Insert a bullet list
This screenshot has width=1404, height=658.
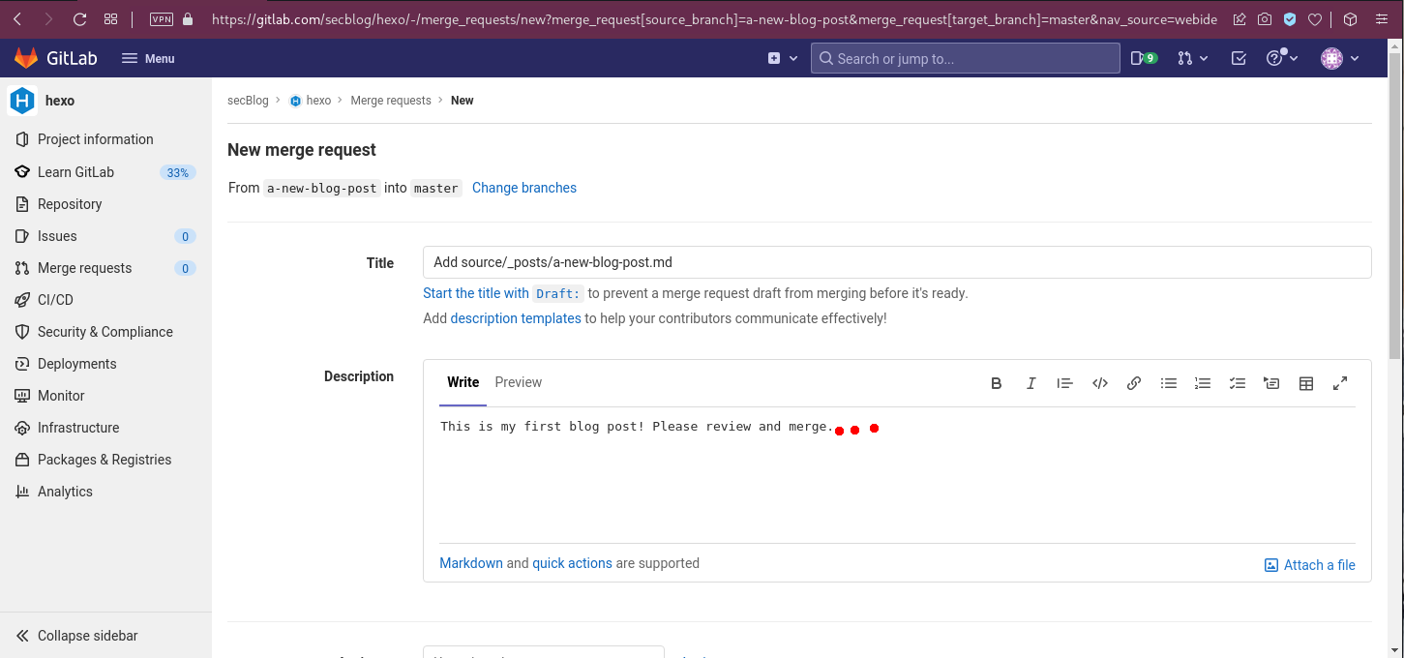[x=1169, y=383]
